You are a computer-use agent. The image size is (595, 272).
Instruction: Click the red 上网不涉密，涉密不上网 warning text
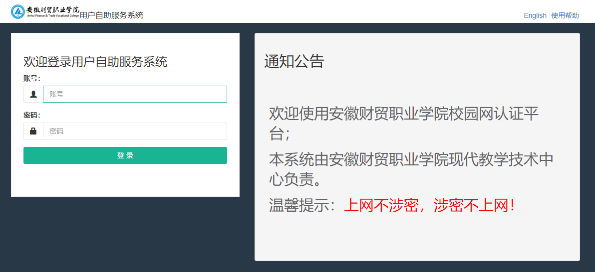tap(429, 205)
